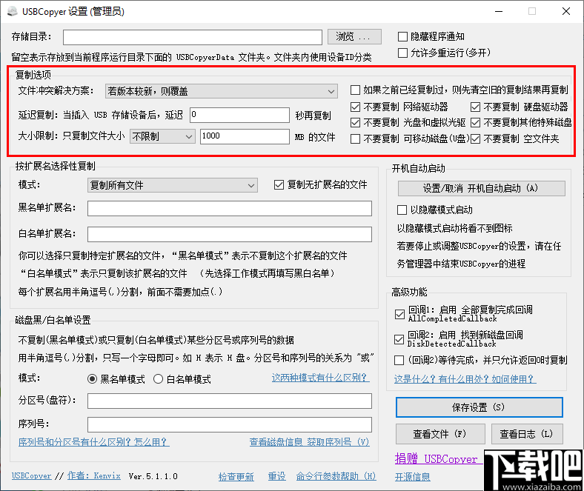Toggle 不要复制 光盘和虚拟光驱 checkbox

point(356,122)
